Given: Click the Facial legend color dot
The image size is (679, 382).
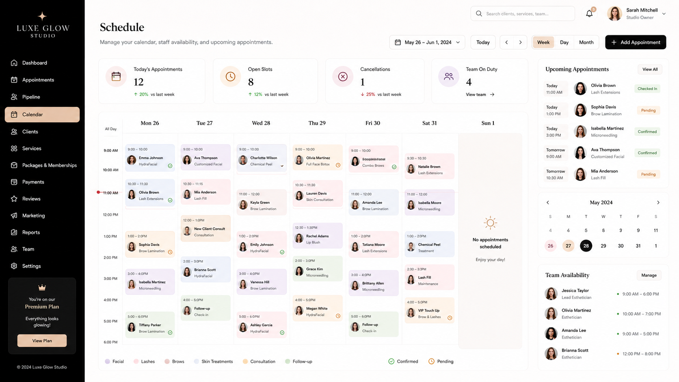Looking at the screenshot, I should click(107, 361).
